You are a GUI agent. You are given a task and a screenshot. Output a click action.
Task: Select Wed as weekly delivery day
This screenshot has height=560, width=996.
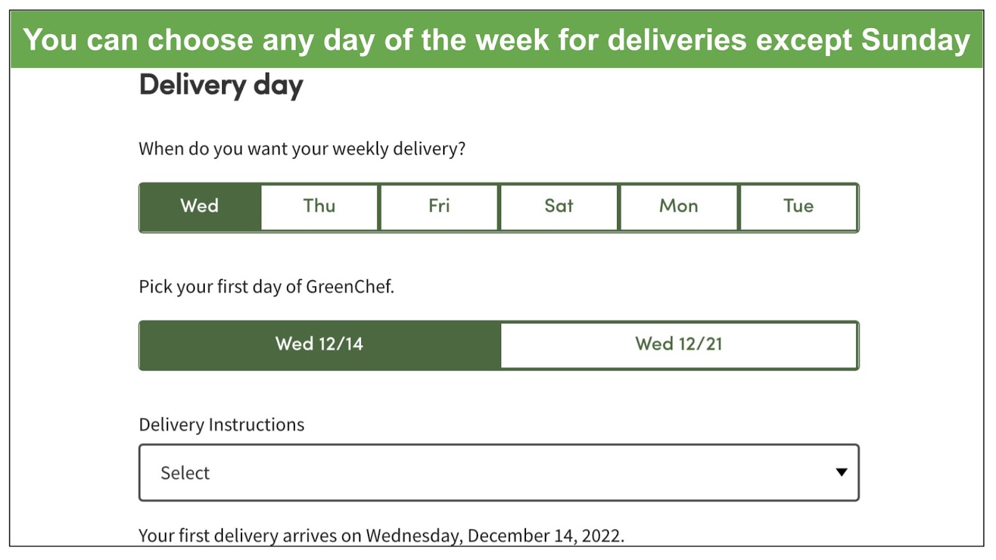pyautogui.click(x=200, y=207)
